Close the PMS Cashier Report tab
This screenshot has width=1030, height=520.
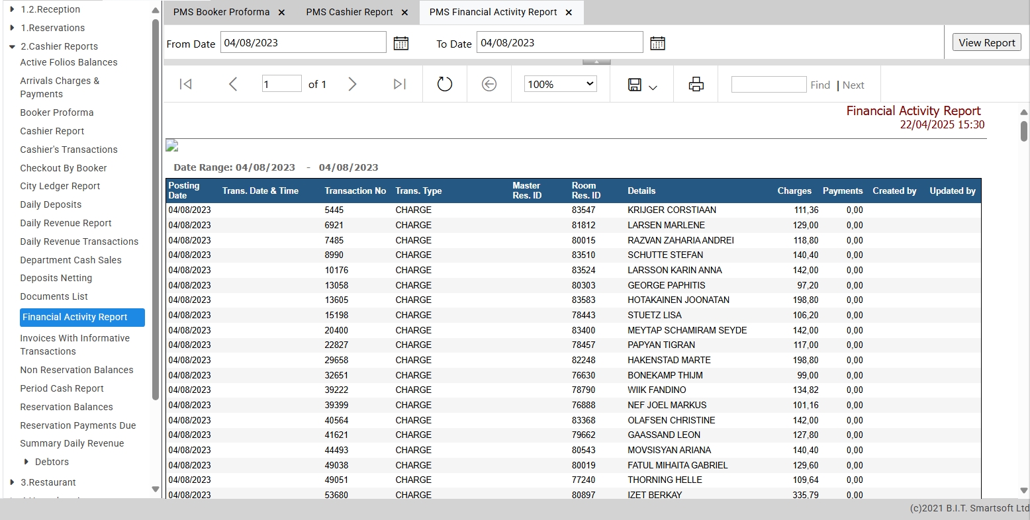click(404, 13)
